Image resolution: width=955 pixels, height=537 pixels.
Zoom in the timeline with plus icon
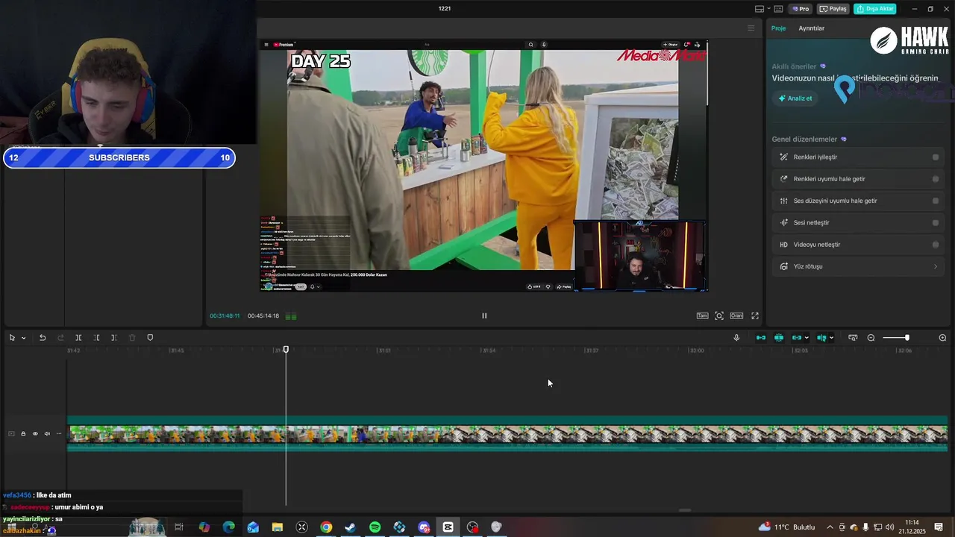pyautogui.click(x=942, y=338)
